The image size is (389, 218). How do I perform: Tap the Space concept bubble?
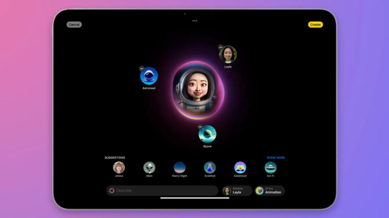207,134
